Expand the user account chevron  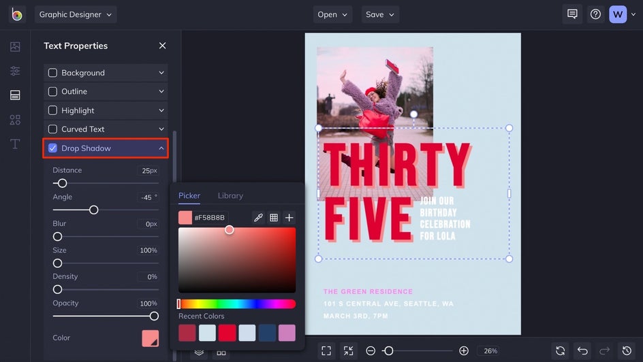pos(633,14)
